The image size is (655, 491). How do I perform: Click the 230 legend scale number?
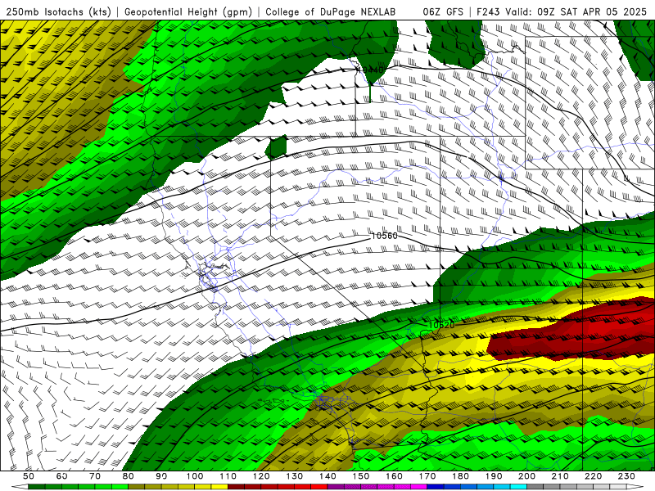(626, 476)
